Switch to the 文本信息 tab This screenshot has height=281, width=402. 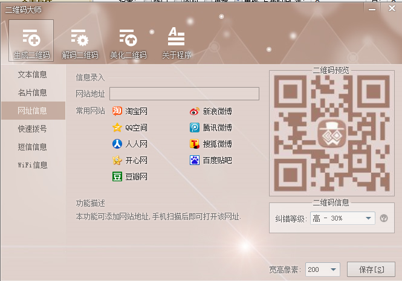coord(33,75)
